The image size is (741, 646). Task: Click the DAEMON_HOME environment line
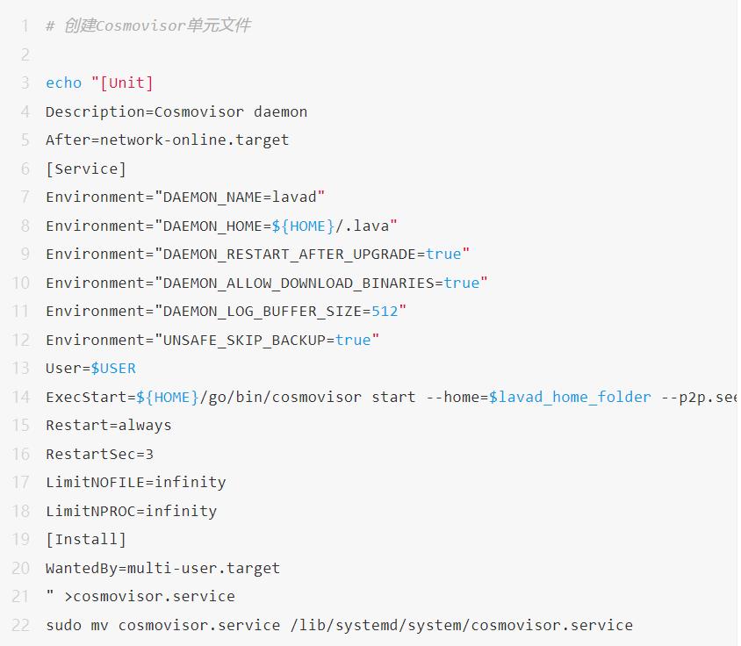[x=221, y=226]
